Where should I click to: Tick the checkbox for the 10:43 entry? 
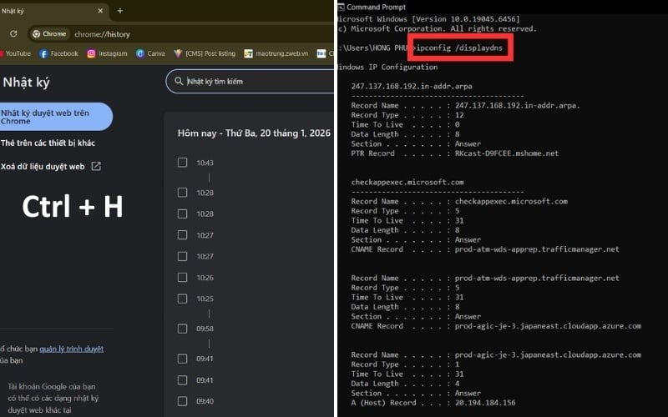(x=182, y=163)
